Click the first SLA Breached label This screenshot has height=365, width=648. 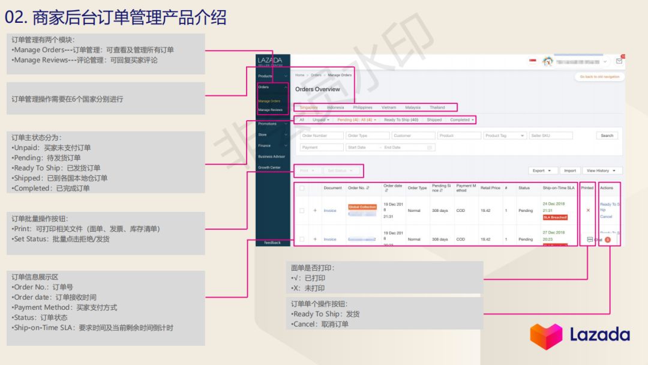[555, 217]
